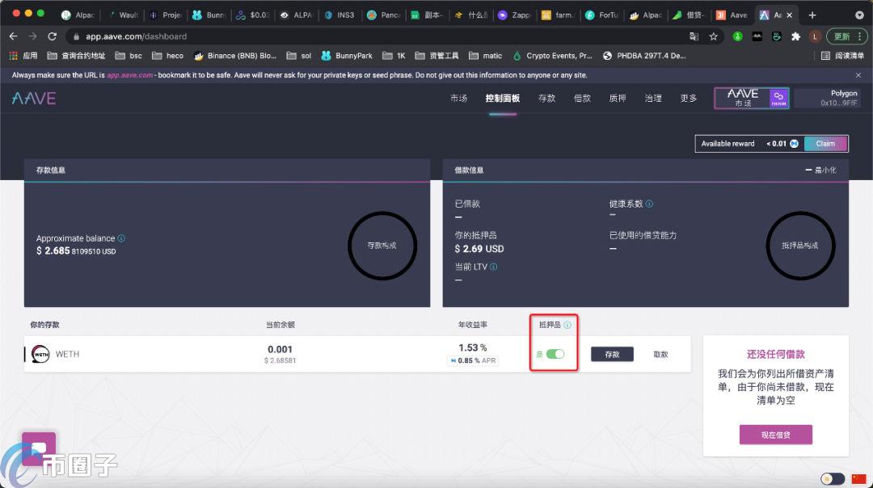This screenshot has height=488, width=873.
Task: Show 当前 LTV info tooltip
Action: 493,267
